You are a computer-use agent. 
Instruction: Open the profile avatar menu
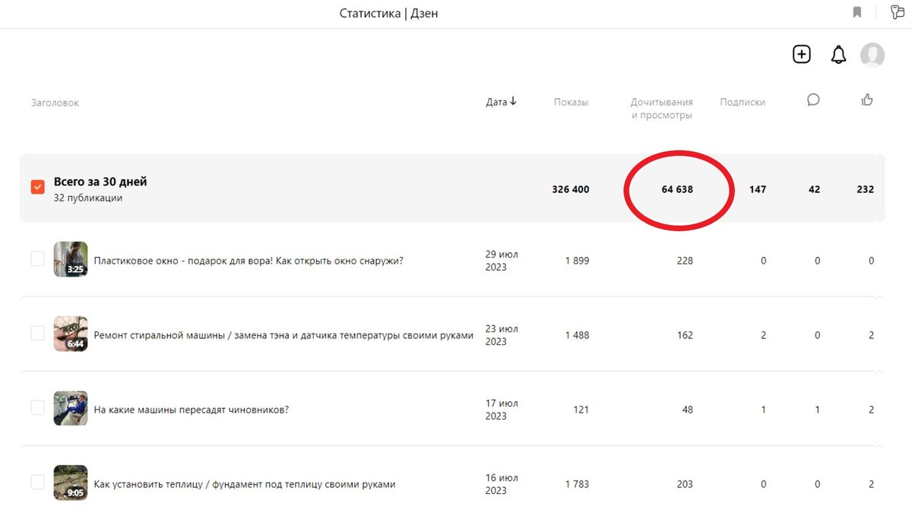click(872, 55)
